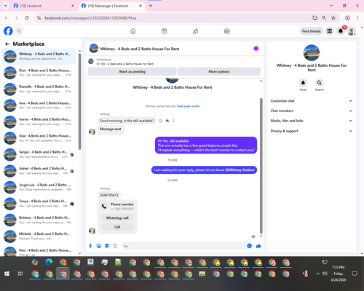Open Danielle's conversation in the list
Screen dimensions: 364x291
pyautogui.click(x=39, y=89)
